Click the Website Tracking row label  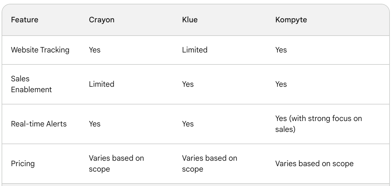(x=40, y=50)
